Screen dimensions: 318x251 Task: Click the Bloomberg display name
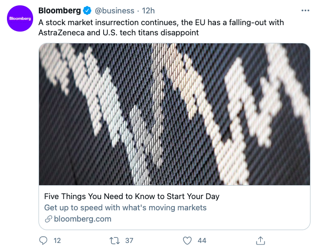[x=60, y=11]
